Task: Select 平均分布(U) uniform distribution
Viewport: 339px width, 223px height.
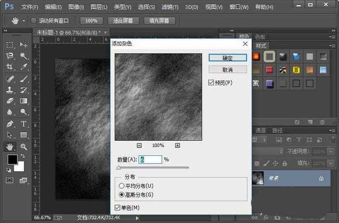Action: pos(121,186)
